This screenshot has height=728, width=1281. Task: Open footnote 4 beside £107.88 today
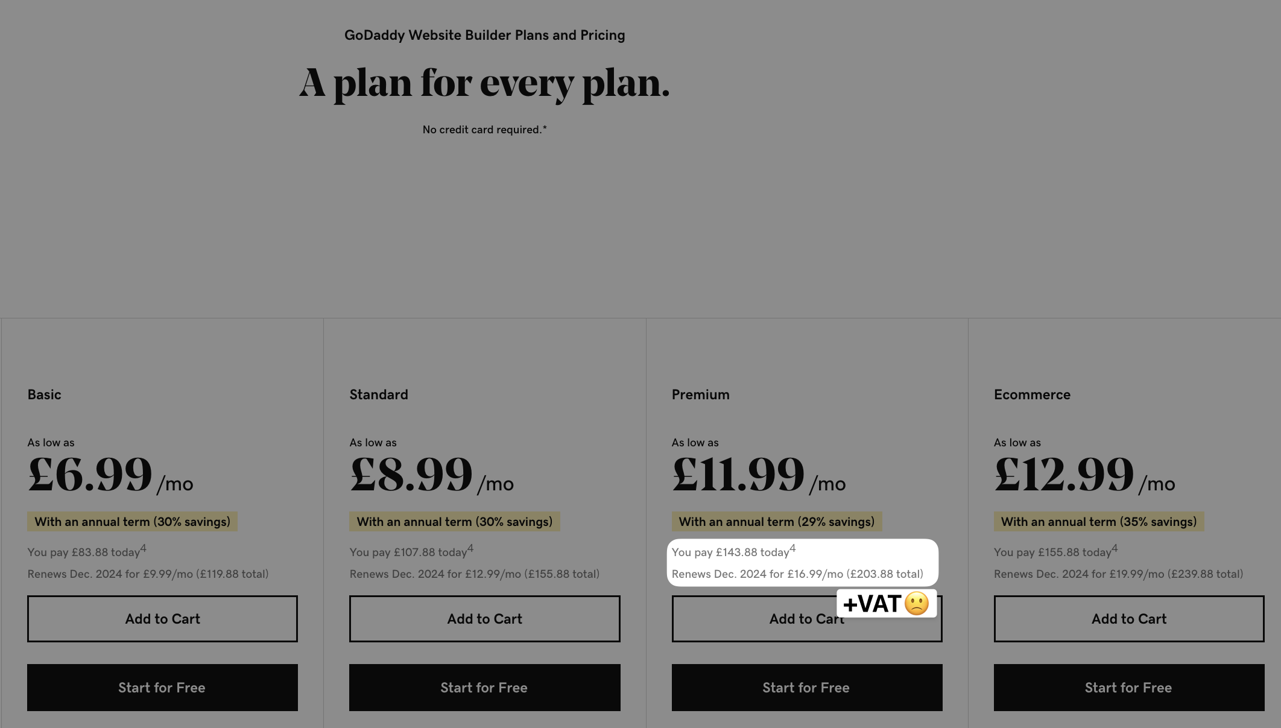click(470, 548)
